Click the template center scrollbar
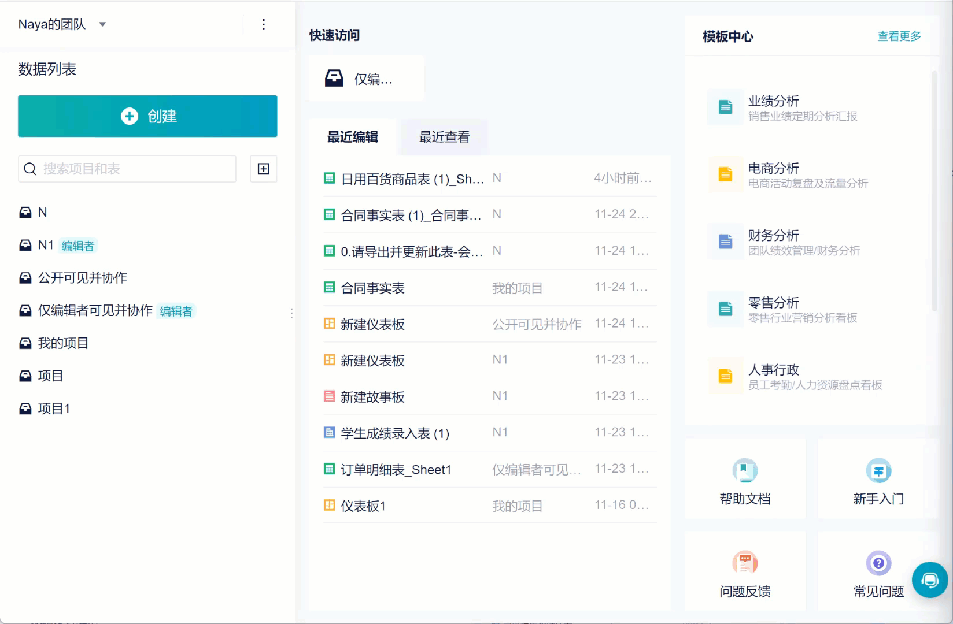The height and width of the screenshot is (624, 953). click(x=934, y=191)
